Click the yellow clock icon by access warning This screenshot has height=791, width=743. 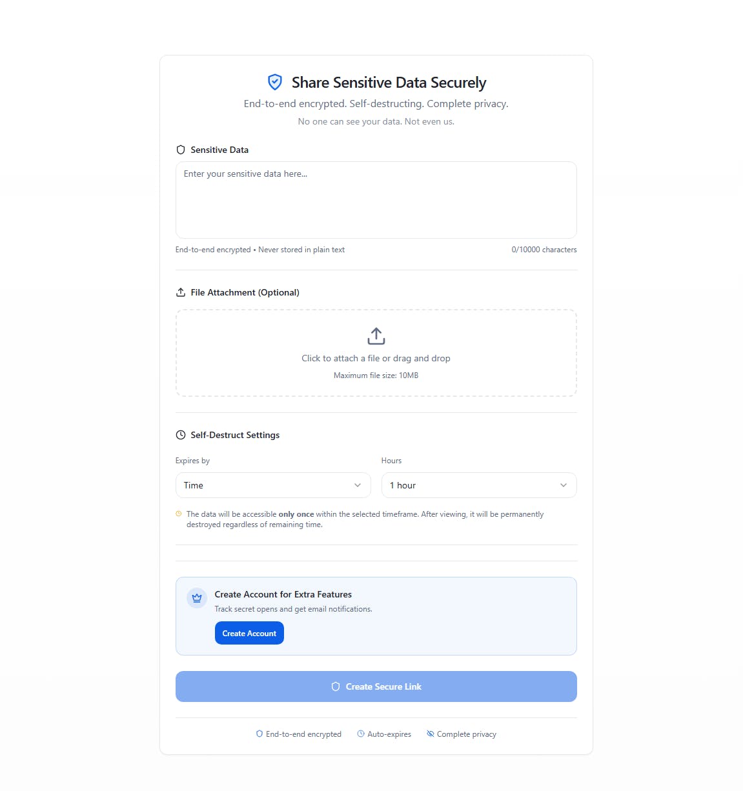pos(179,514)
